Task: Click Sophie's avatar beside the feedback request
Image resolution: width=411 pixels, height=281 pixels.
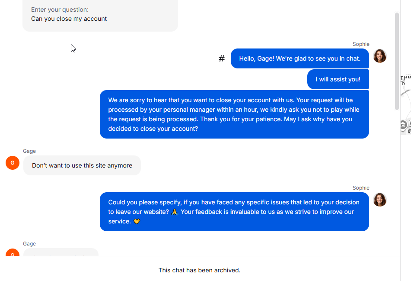Action: pyautogui.click(x=379, y=200)
